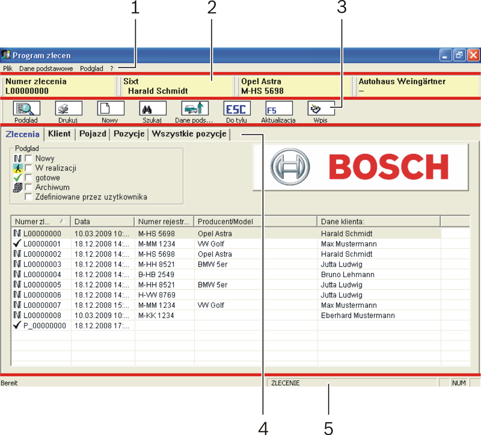Click the Sixt Harald Schmidt info field
The image size is (481, 435).
click(x=176, y=86)
